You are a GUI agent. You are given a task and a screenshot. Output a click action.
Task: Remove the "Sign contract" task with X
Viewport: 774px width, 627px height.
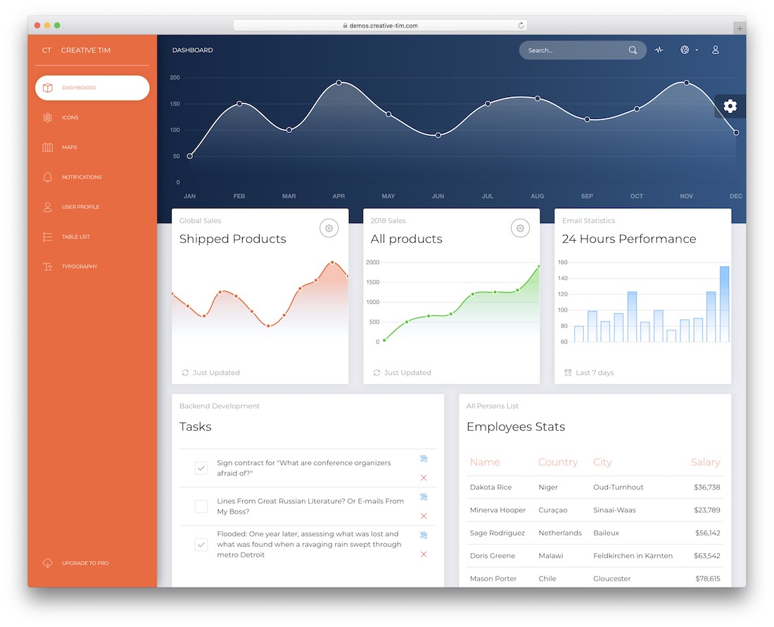pyautogui.click(x=424, y=477)
